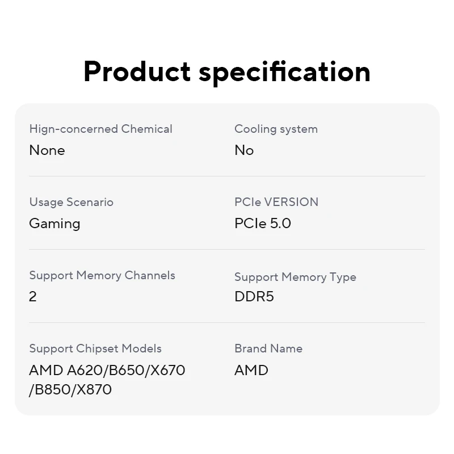Select the "PCIe VERSION" label
This screenshot has height=454, width=454.
[276, 202]
